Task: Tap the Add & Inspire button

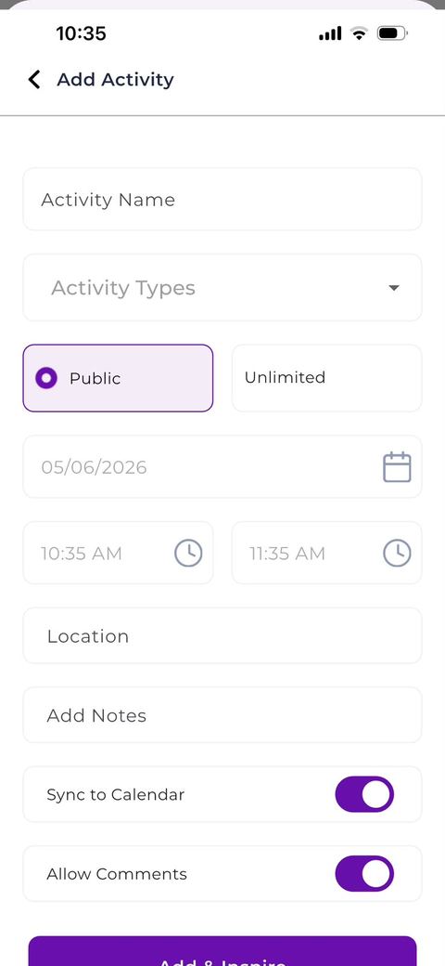Action: 222,950
